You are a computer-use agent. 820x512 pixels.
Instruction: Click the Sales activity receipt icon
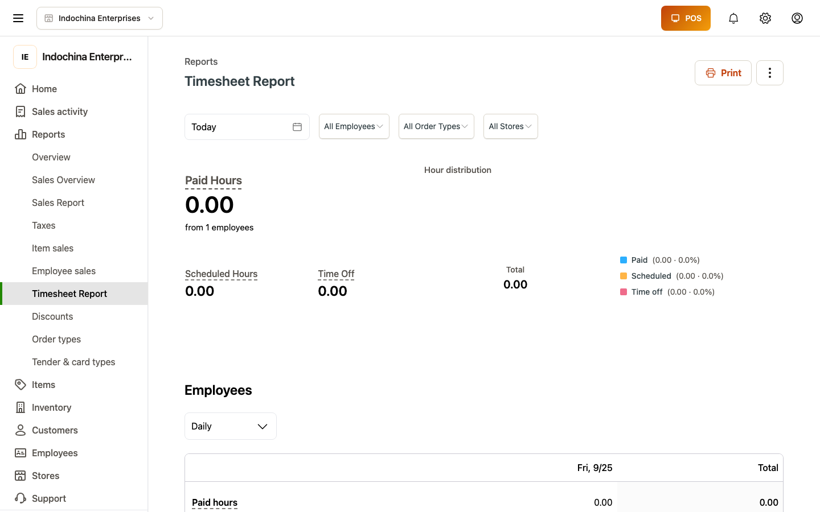(x=20, y=112)
